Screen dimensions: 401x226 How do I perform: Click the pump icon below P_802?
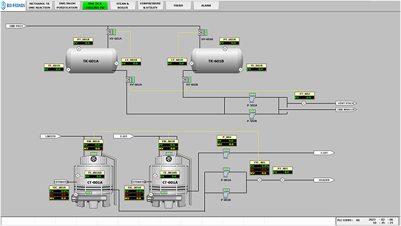(x=226, y=155)
